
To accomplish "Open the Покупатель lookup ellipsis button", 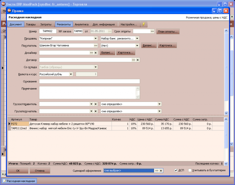I will coord(96,45).
